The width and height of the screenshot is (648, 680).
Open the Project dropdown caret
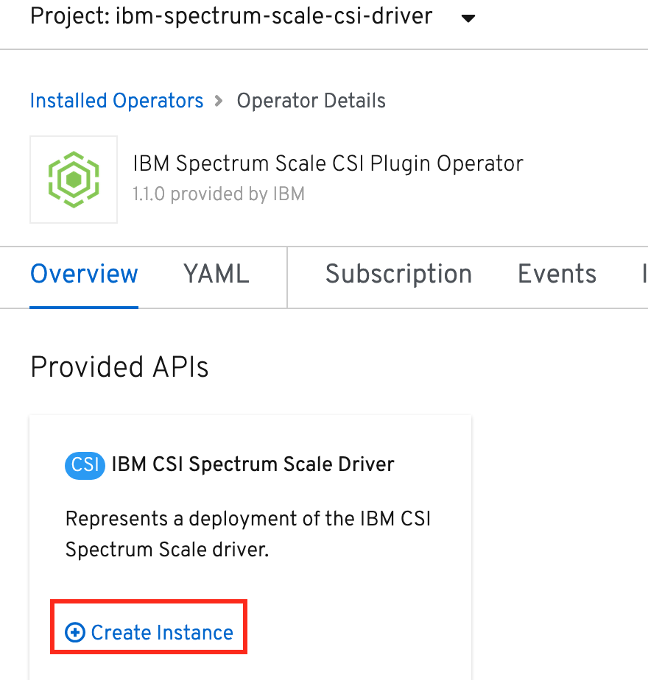coord(468,18)
